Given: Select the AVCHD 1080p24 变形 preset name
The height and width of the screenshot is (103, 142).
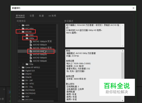Looking at the screenshot, I should (42, 41).
